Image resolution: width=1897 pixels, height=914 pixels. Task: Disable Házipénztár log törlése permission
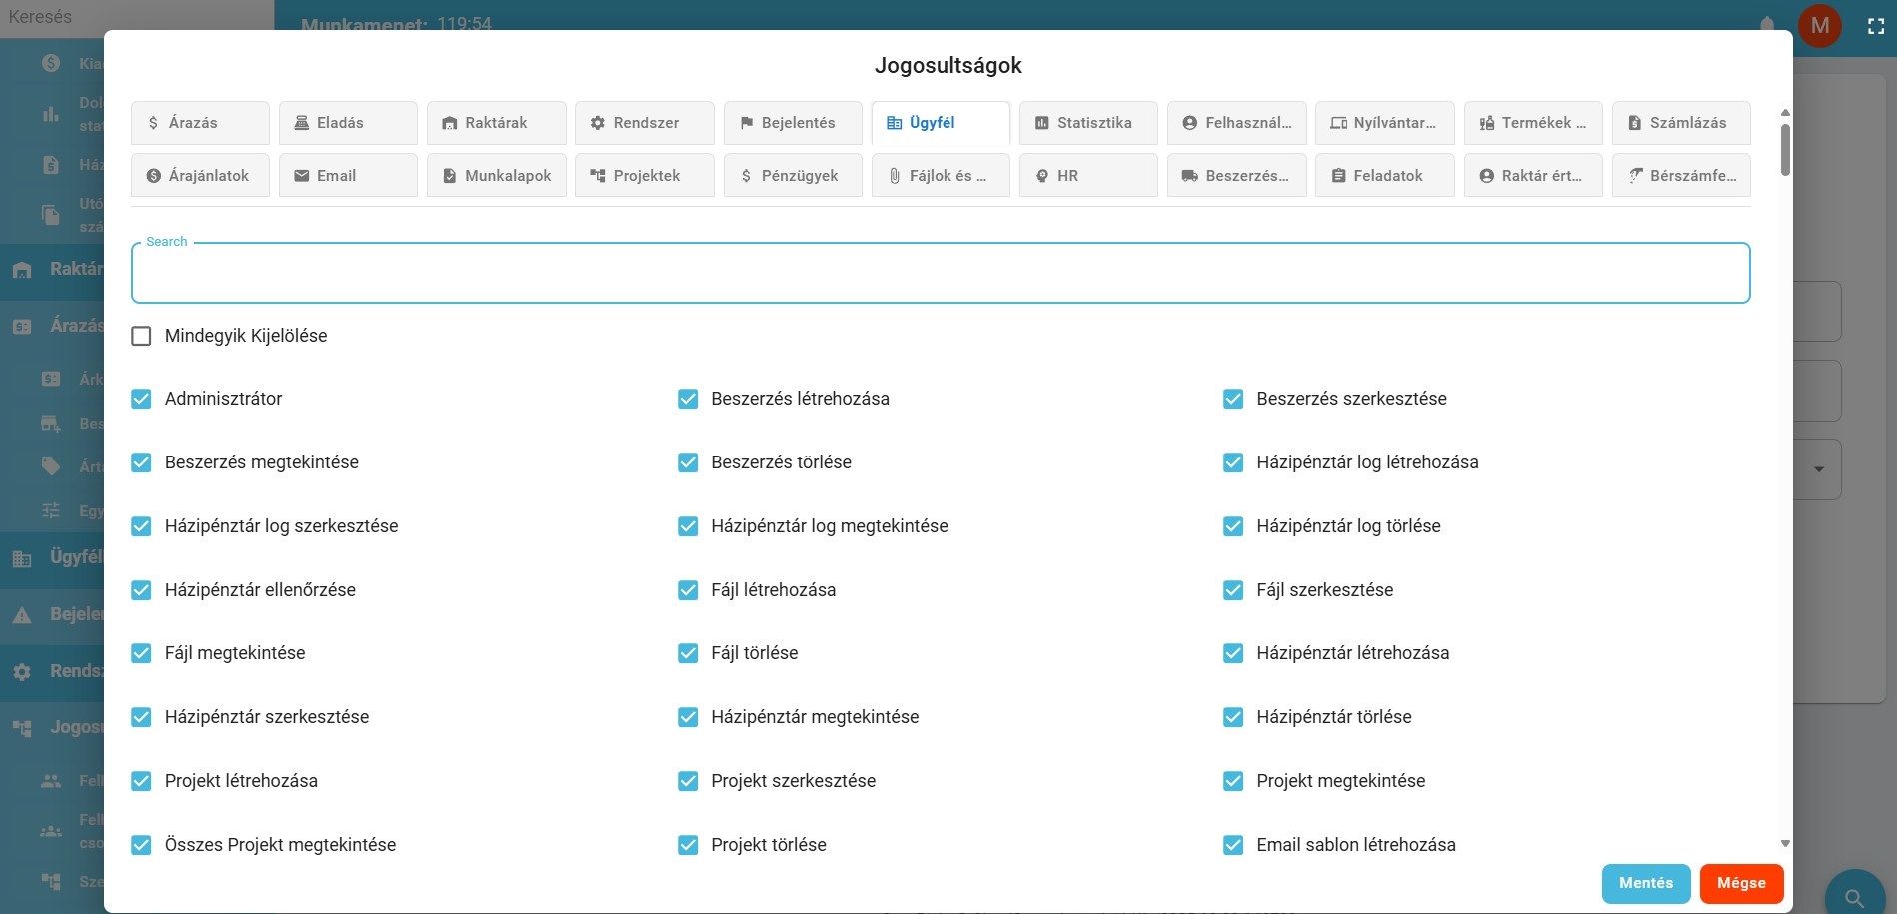(1233, 526)
